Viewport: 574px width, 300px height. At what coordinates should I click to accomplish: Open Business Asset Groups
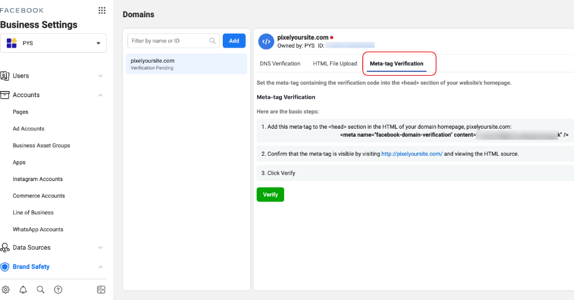tap(41, 145)
